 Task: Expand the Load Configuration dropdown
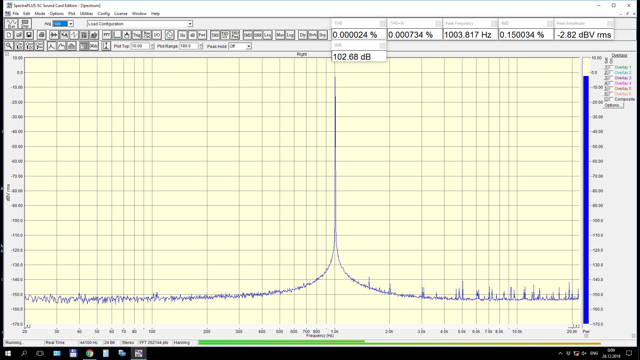tap(190, 24)
